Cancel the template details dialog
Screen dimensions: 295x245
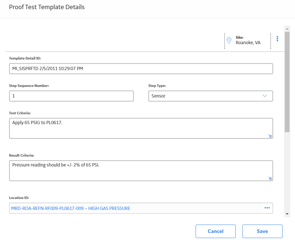216,231
